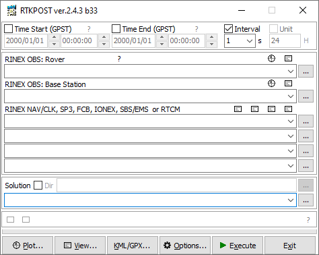Browse for third NAV/CLK file
Screen dimensions: 319x255
[x=306, y=151]
